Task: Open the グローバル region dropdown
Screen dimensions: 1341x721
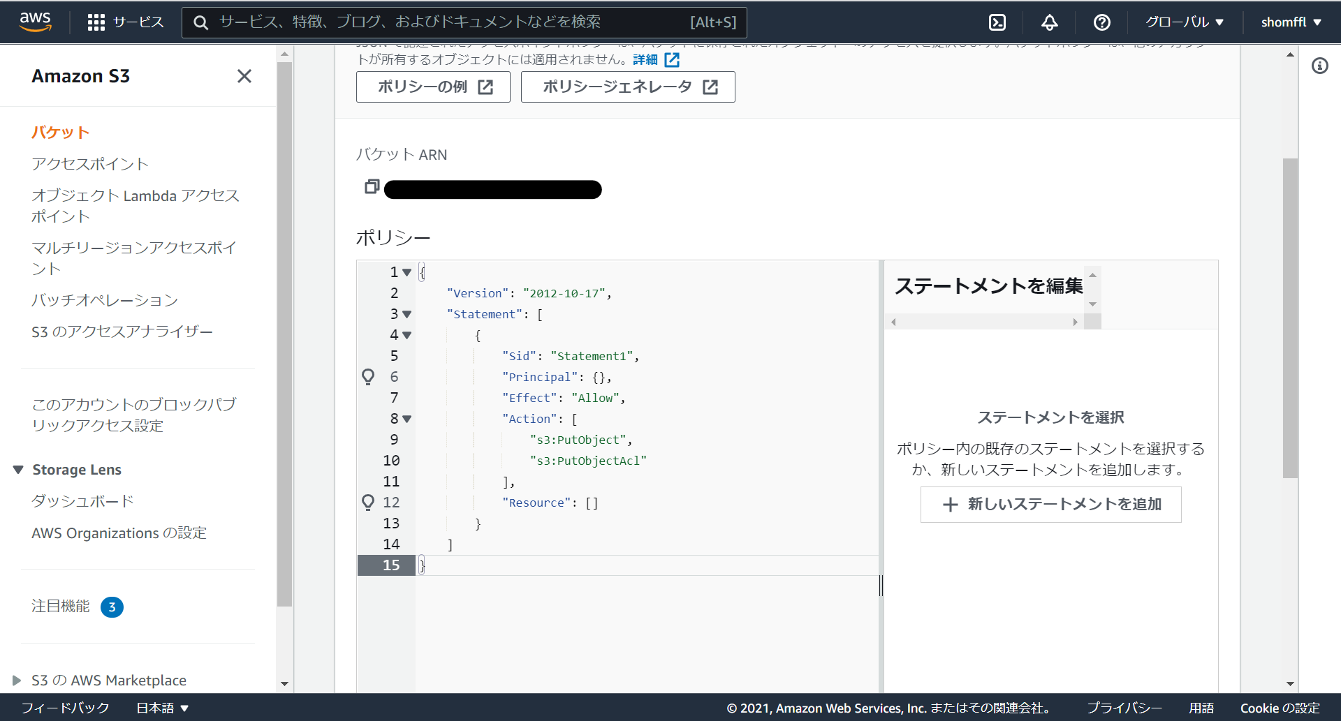Action: 1185,22
